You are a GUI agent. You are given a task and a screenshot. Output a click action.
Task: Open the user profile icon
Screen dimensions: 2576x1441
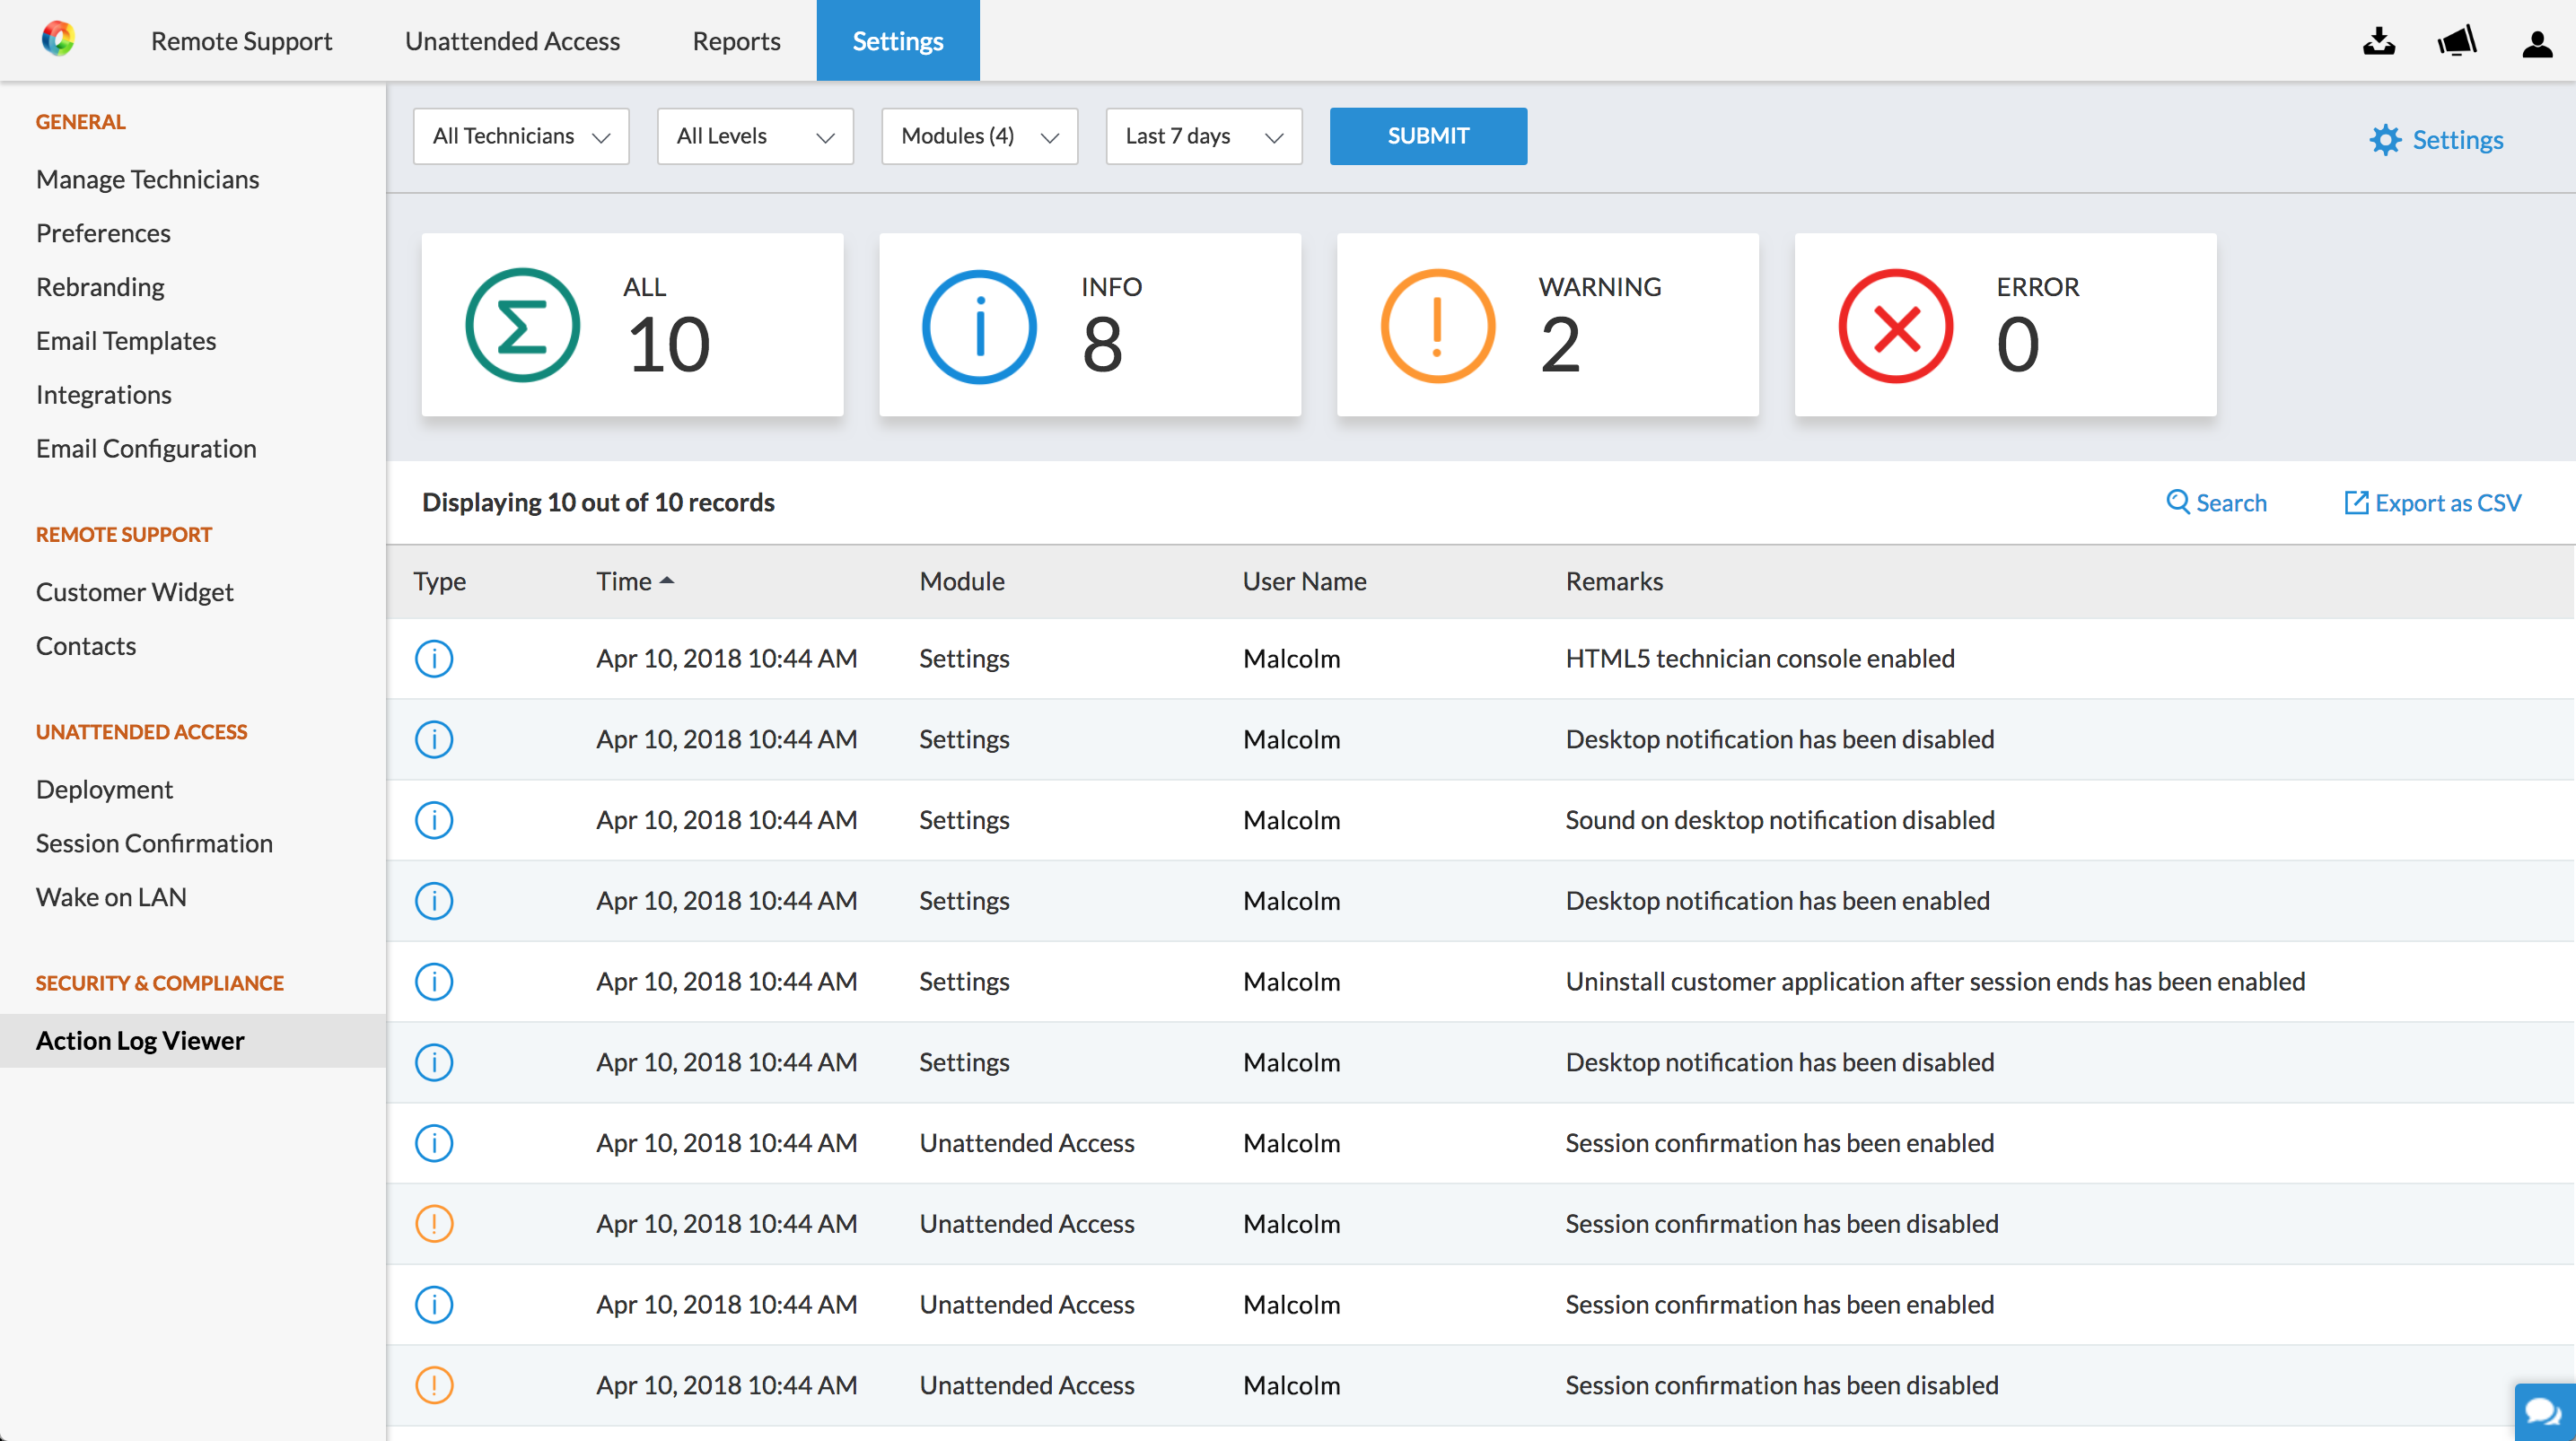(x=2537, y=43)
